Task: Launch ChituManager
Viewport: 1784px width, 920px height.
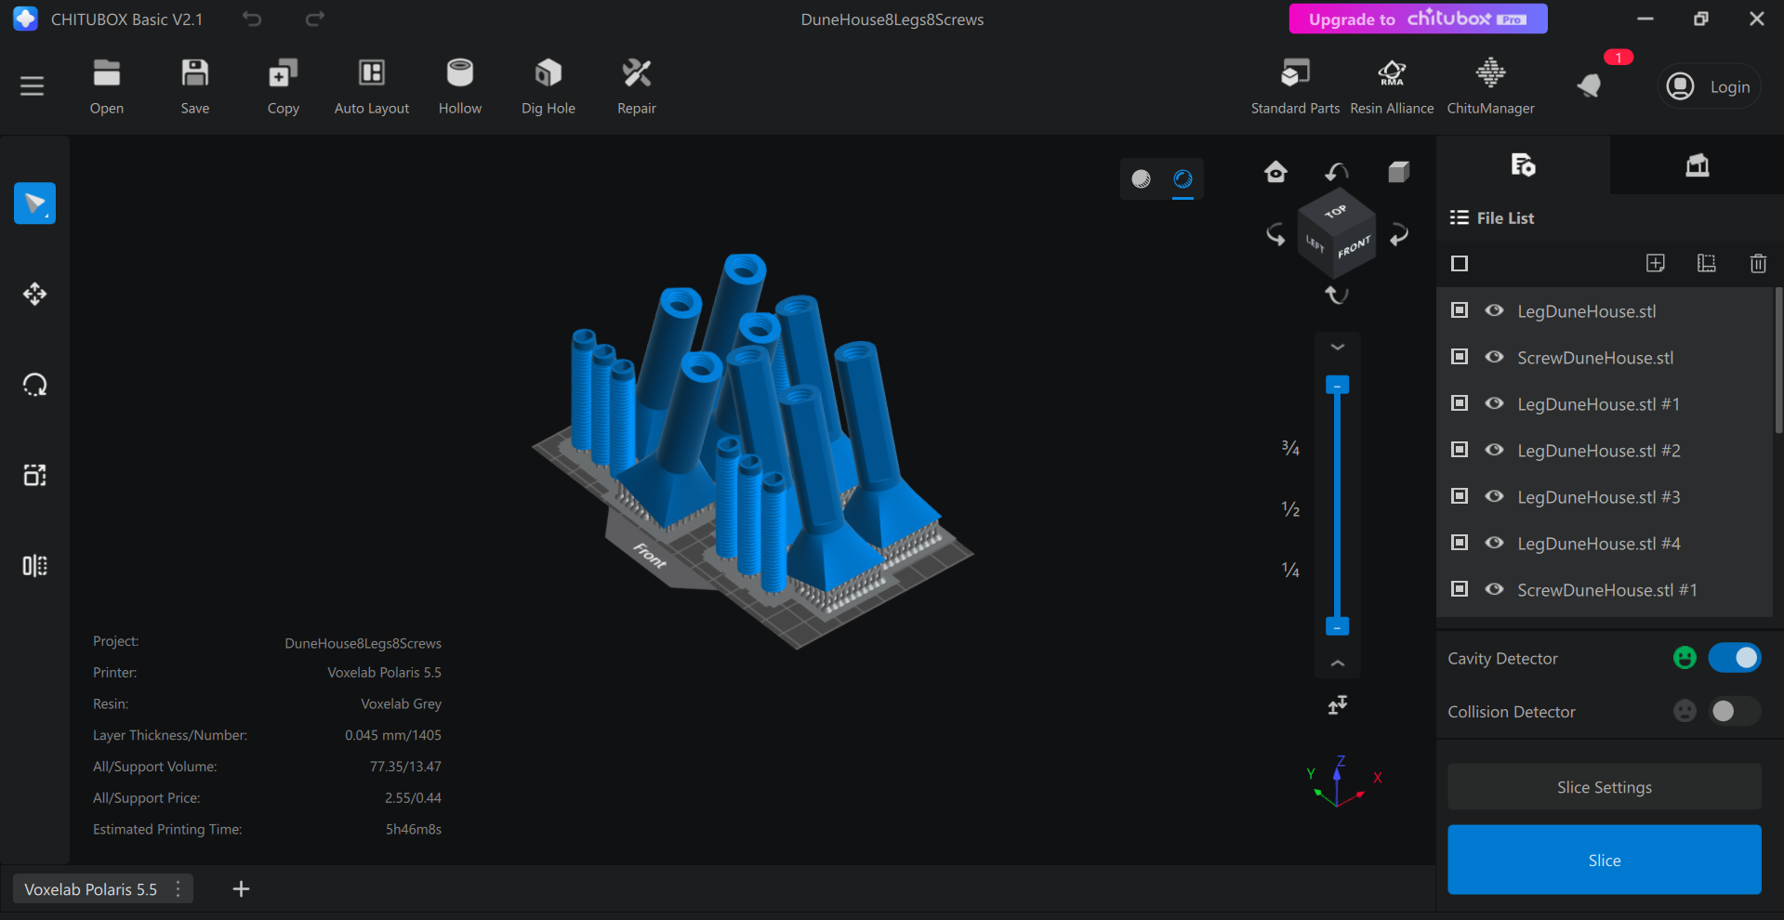Action: 1490,87
